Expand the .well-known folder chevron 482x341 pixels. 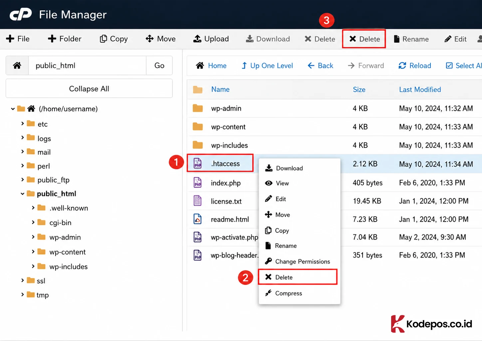33,208
